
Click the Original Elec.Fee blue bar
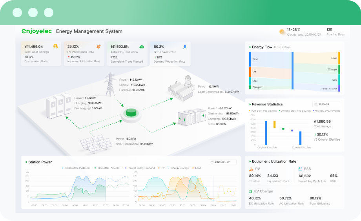click(266, 132)
